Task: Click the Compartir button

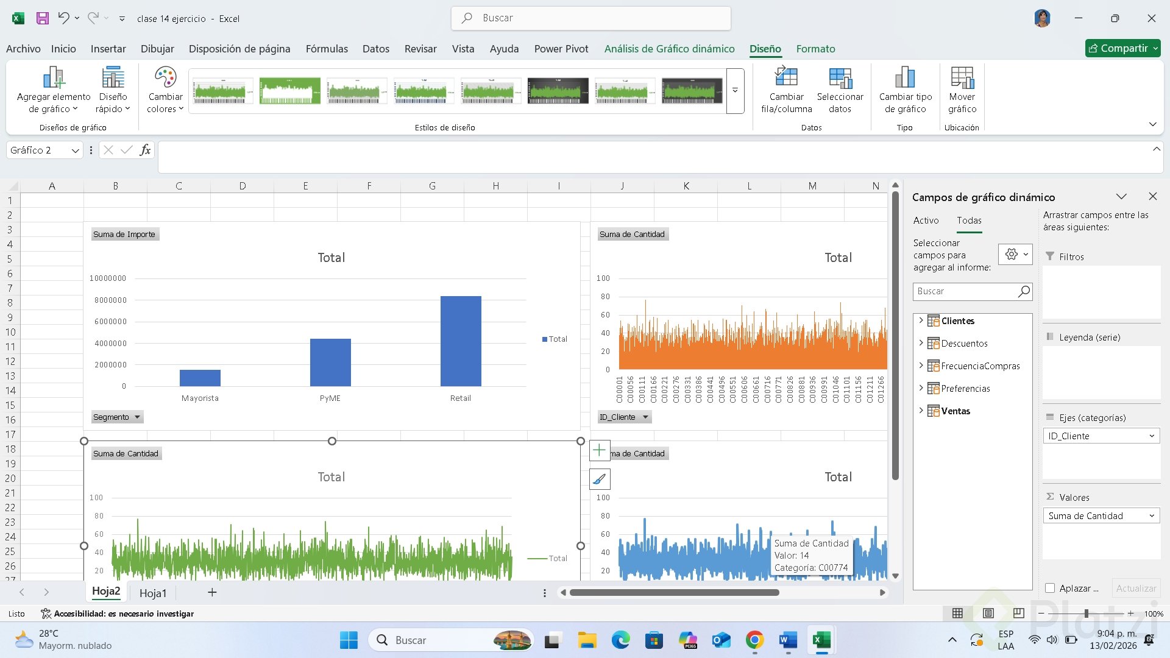Action: coord(1118,48)
